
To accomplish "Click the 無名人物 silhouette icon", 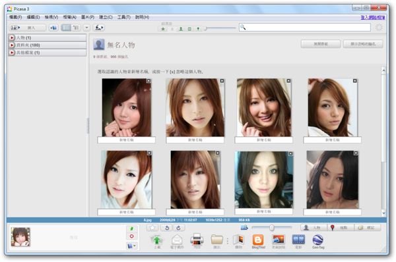I will click(99, 45).
